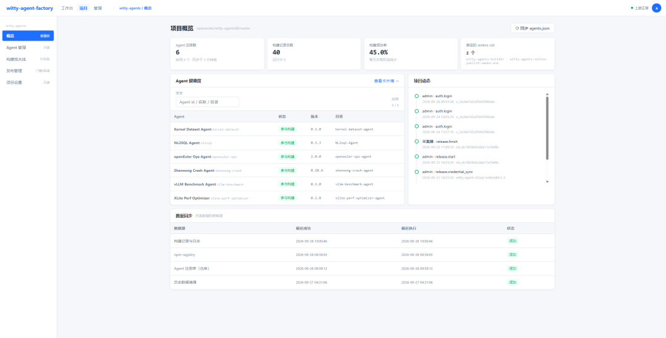The width and height of the screenshot is (666, 338).
Task: Open Agent 管理 in the sidebar
Action: pyautogui.click(x=28, y=47)
